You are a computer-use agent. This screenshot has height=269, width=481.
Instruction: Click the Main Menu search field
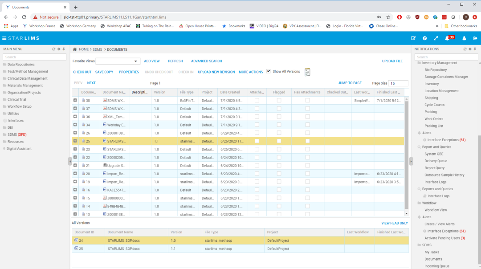click(x=34, y=57)
